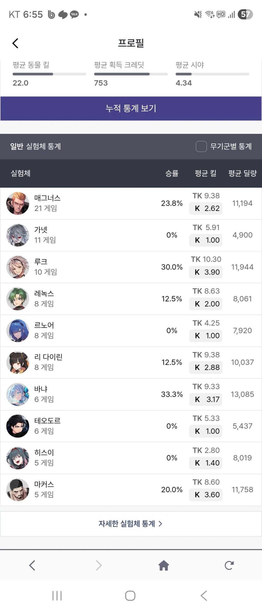Go back using the top-left back arrow

(15, 43)
